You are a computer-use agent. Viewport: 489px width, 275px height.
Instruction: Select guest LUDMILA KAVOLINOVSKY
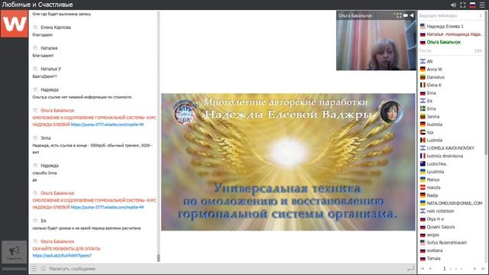click(x=451, y=148)
